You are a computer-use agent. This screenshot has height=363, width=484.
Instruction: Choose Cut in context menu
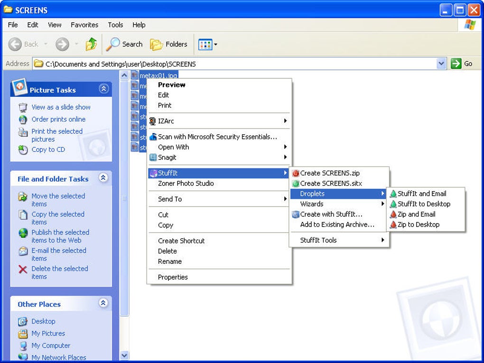(220, 215)
